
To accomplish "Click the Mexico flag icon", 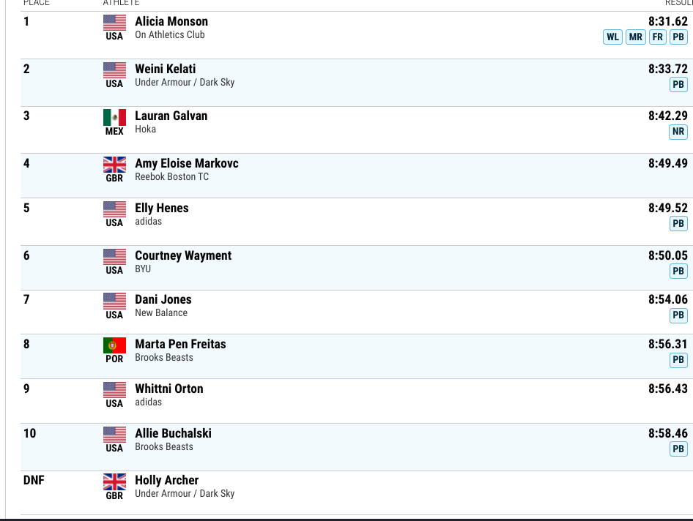I will coord(114,118).
